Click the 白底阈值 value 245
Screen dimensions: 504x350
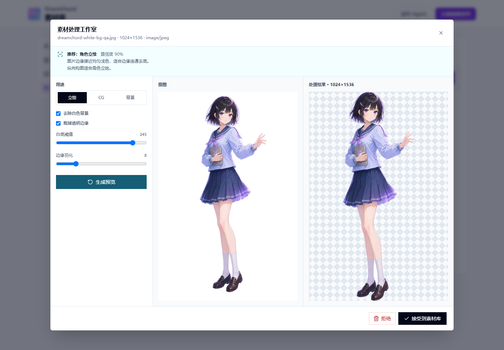tap(143, 134)
